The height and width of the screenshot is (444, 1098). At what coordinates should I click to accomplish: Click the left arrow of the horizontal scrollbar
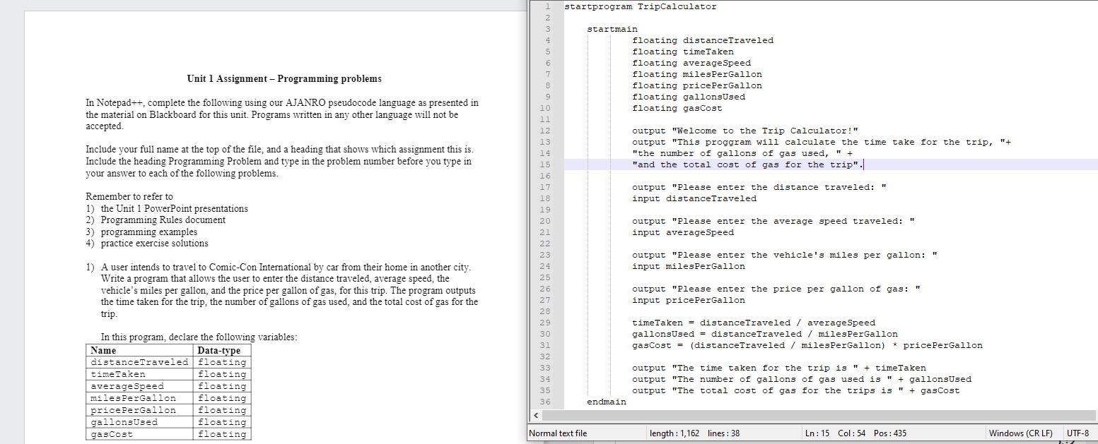click(x=535, y=416)
